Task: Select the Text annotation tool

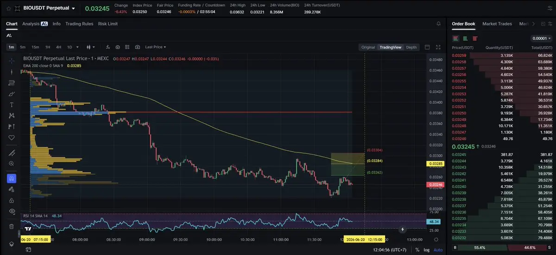Action: click(x=12, y=105)
